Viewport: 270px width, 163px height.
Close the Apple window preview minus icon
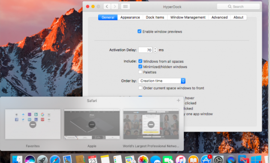tap(92, 124)
